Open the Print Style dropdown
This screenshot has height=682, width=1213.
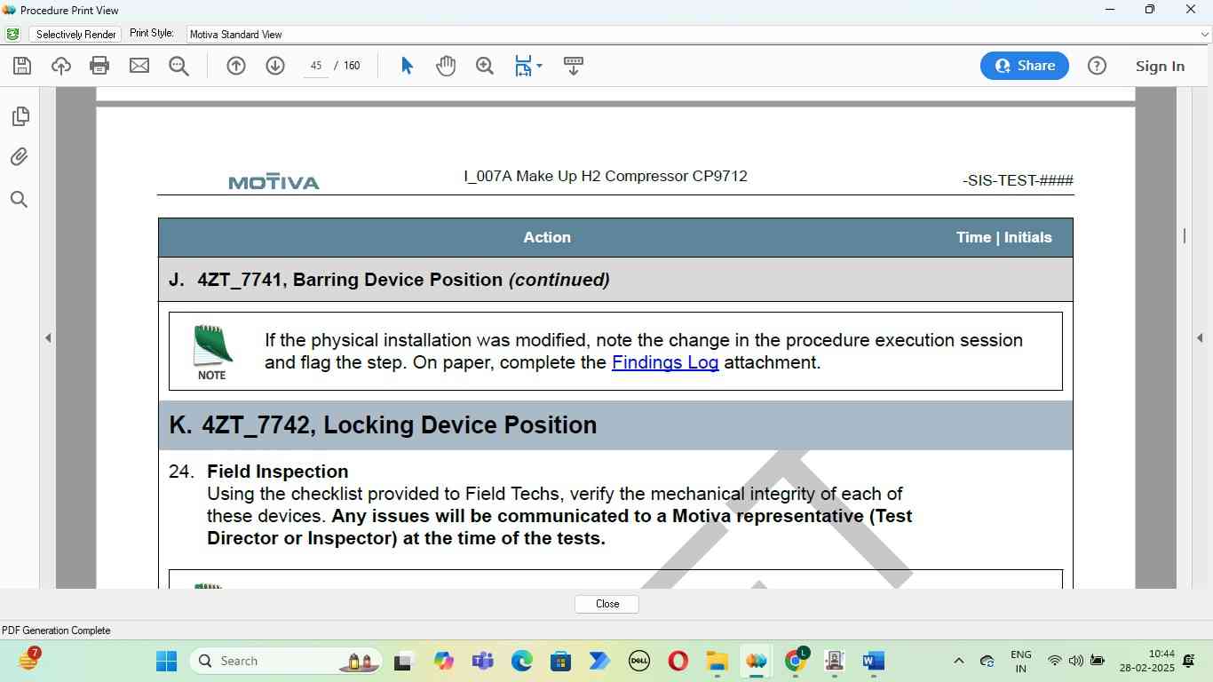(x=698, y=34)
